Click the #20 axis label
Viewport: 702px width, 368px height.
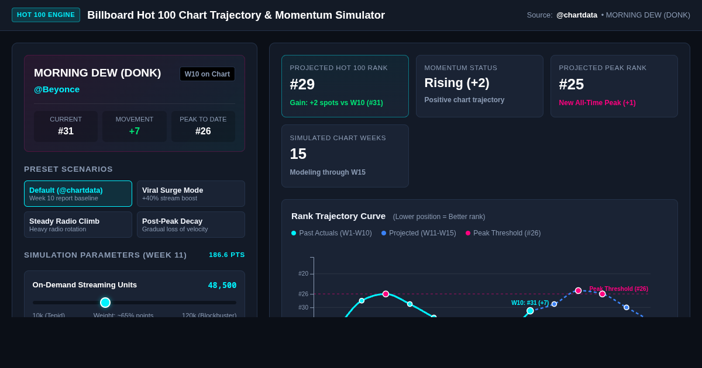[303, 273]
